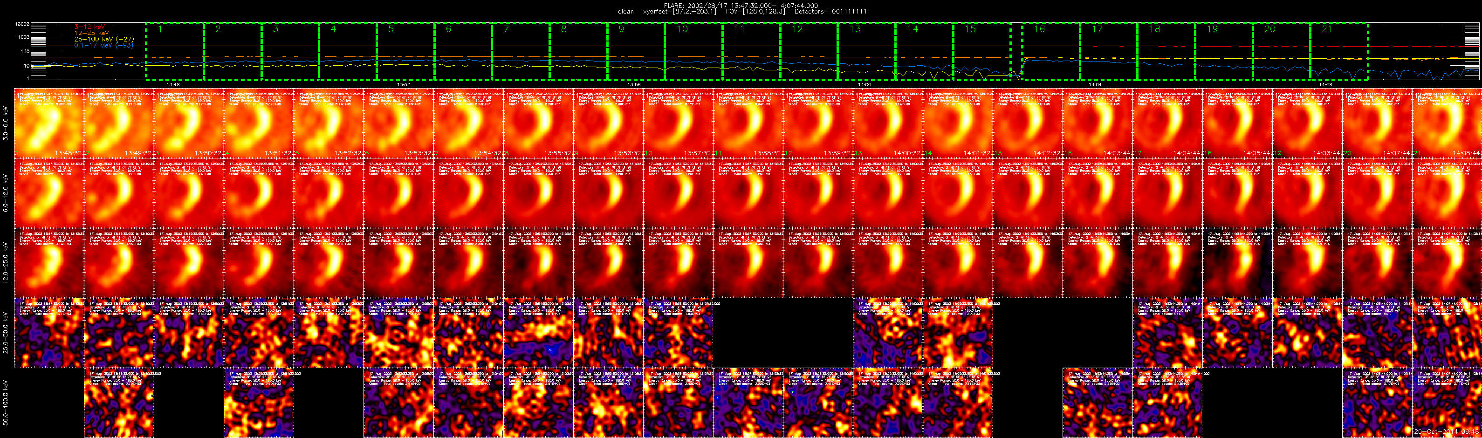Screen dimensions: 1482x438
Task: Open the image stamped 13:53:32
Action: [398, 123]
